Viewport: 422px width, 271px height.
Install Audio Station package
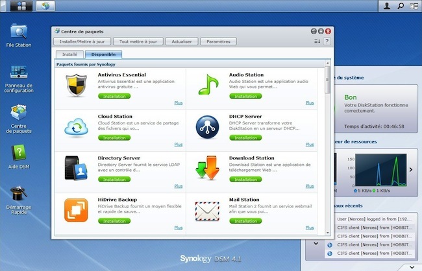pyautogui.click(x=245, y=96)
